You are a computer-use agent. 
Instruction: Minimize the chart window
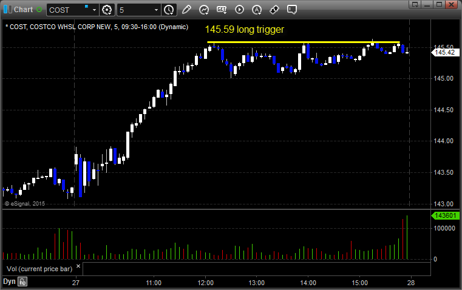427,4
